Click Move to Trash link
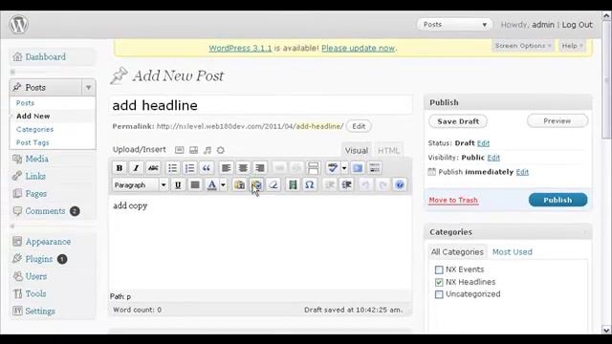 [453, 200]
